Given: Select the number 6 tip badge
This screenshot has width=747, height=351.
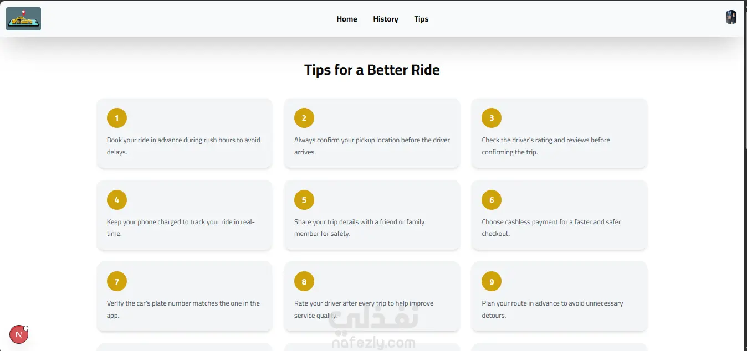Looking at the screenshot, I should click(492, 200).
